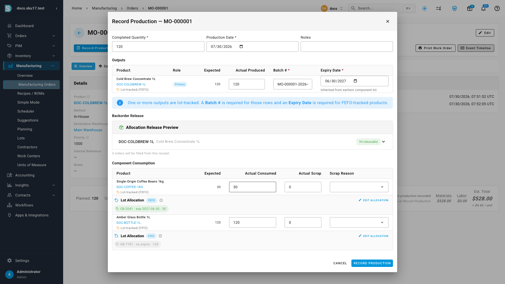This screenshot has width=505, height=284.
Task: Open Apps & Integrations in sidebar
Action: coord(32,215)
